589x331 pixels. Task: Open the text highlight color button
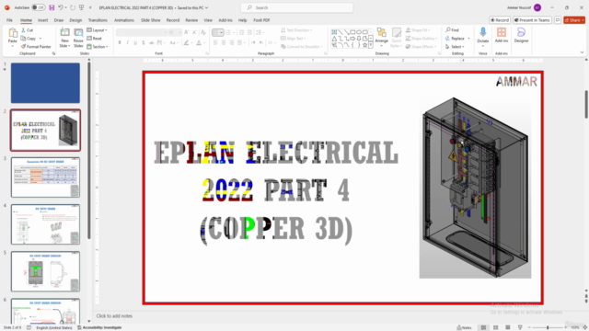coord(186,43)
